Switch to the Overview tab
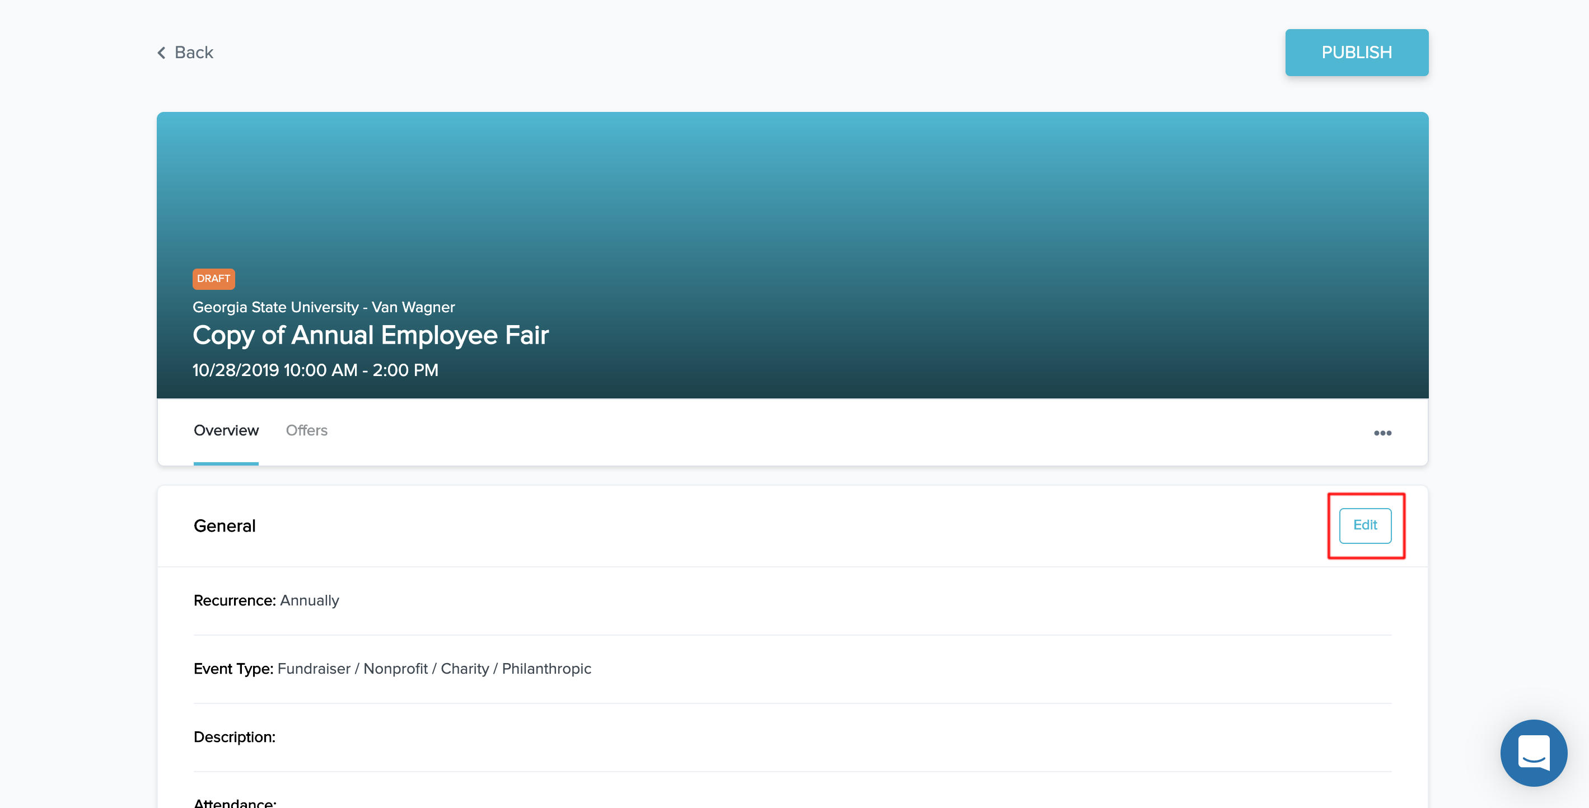 click(x=226, y=430)
